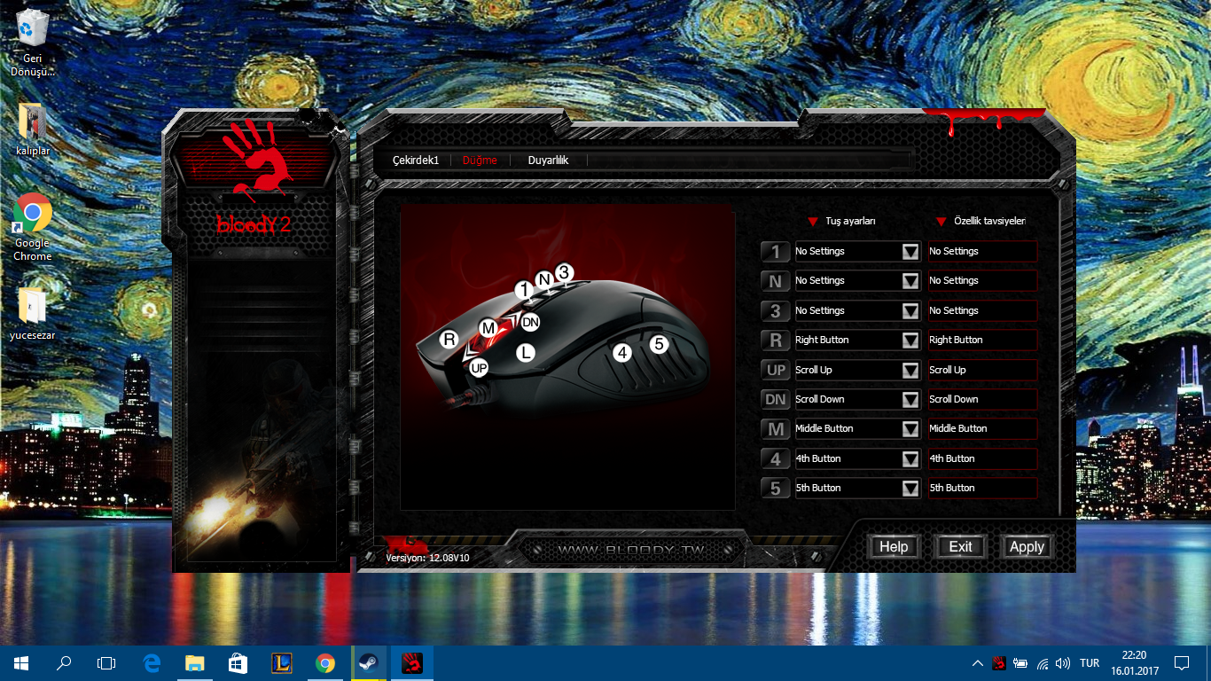Switch to the Çekirdek1 tab
Image resolution: width=1211 pixels, height=681 pixels.
coord(416,160)
